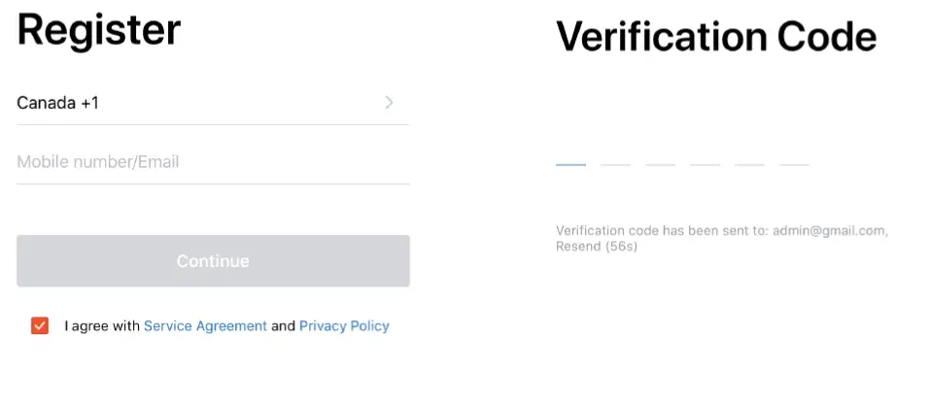Select the second verification code digit slot
Viewport: 928px width, 402px height.
click(615, 155)
